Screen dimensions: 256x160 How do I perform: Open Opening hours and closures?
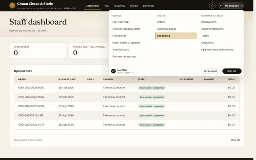217,50
